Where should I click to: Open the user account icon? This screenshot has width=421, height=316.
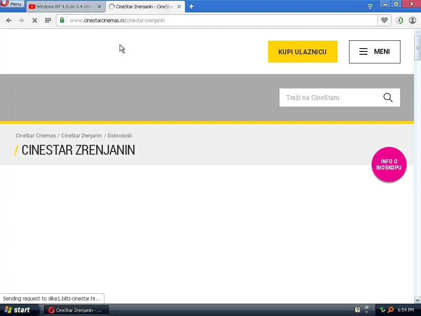412,21
